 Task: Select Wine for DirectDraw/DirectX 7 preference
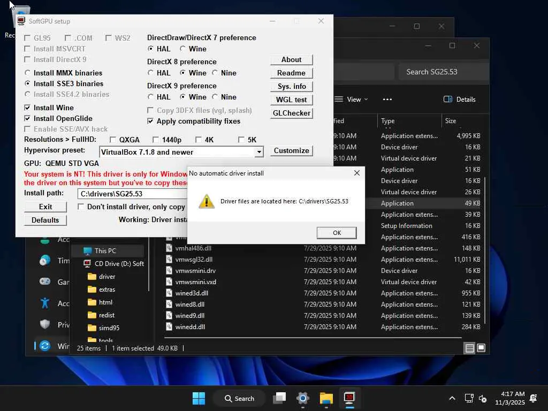[x=182, y=49]
